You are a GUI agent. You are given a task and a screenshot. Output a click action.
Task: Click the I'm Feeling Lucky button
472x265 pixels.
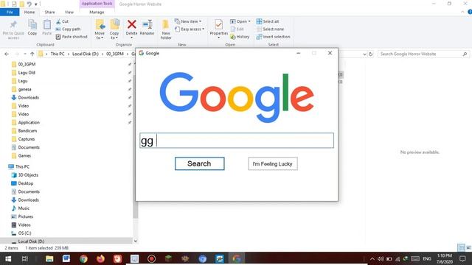coord(273,163)
